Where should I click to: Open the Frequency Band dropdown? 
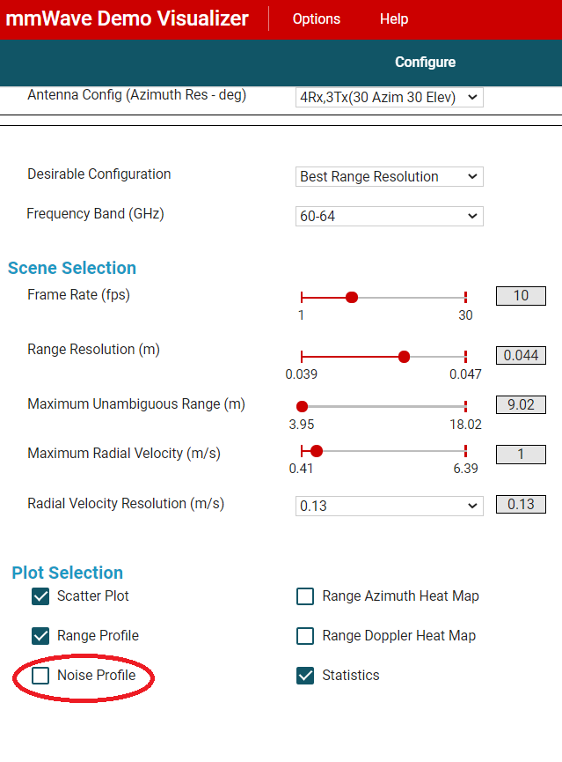pyautogui.click(x=389, y=216)
